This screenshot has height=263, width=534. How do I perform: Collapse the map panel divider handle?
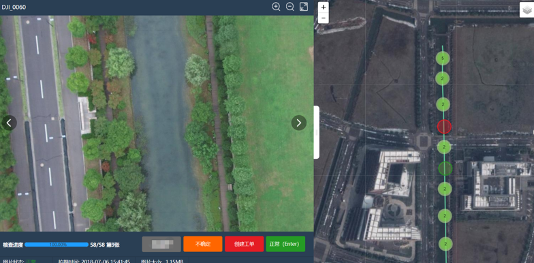tap(316, 132)
